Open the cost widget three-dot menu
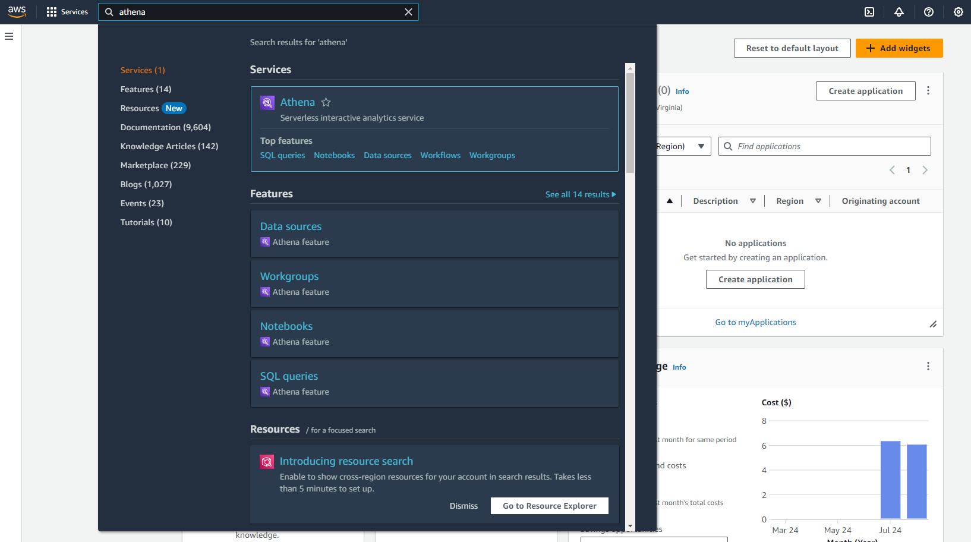 point(928,366)
